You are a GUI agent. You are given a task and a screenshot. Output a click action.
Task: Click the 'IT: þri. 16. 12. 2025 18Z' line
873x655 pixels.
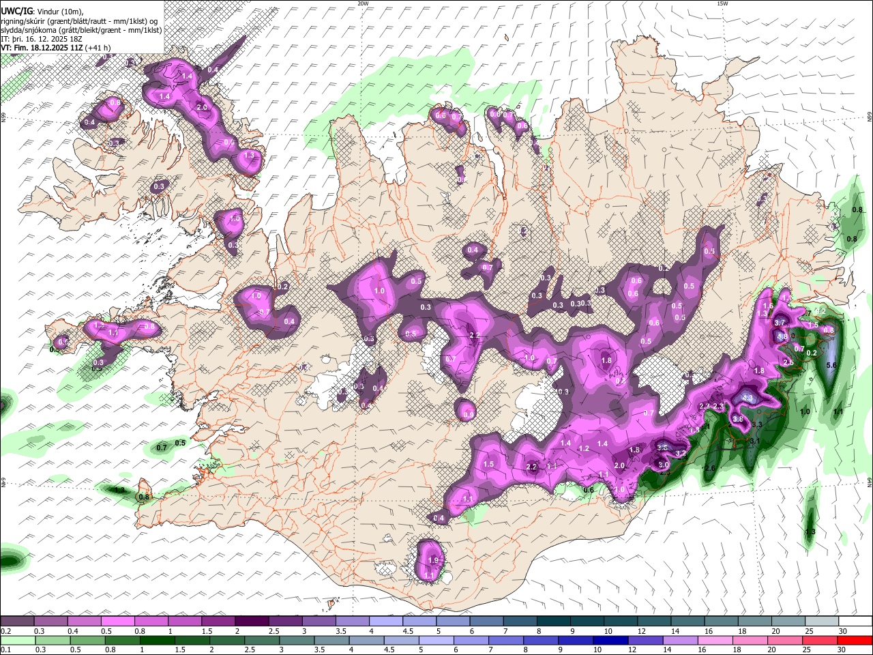click(x=42, y=39)
